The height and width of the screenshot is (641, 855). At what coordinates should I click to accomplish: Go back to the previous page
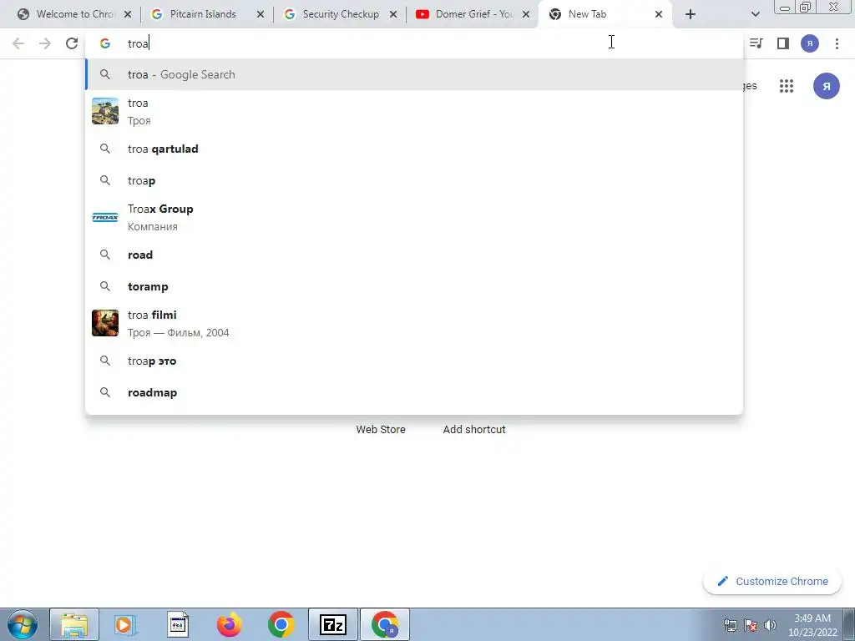click(x=18, y=43)
